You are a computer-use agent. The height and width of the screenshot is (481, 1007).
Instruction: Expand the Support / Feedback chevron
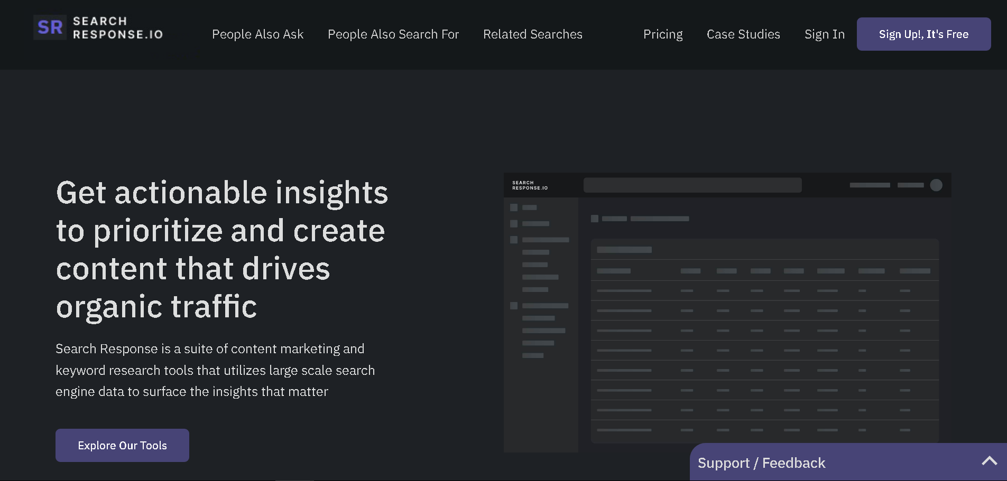tap(989, 461)
